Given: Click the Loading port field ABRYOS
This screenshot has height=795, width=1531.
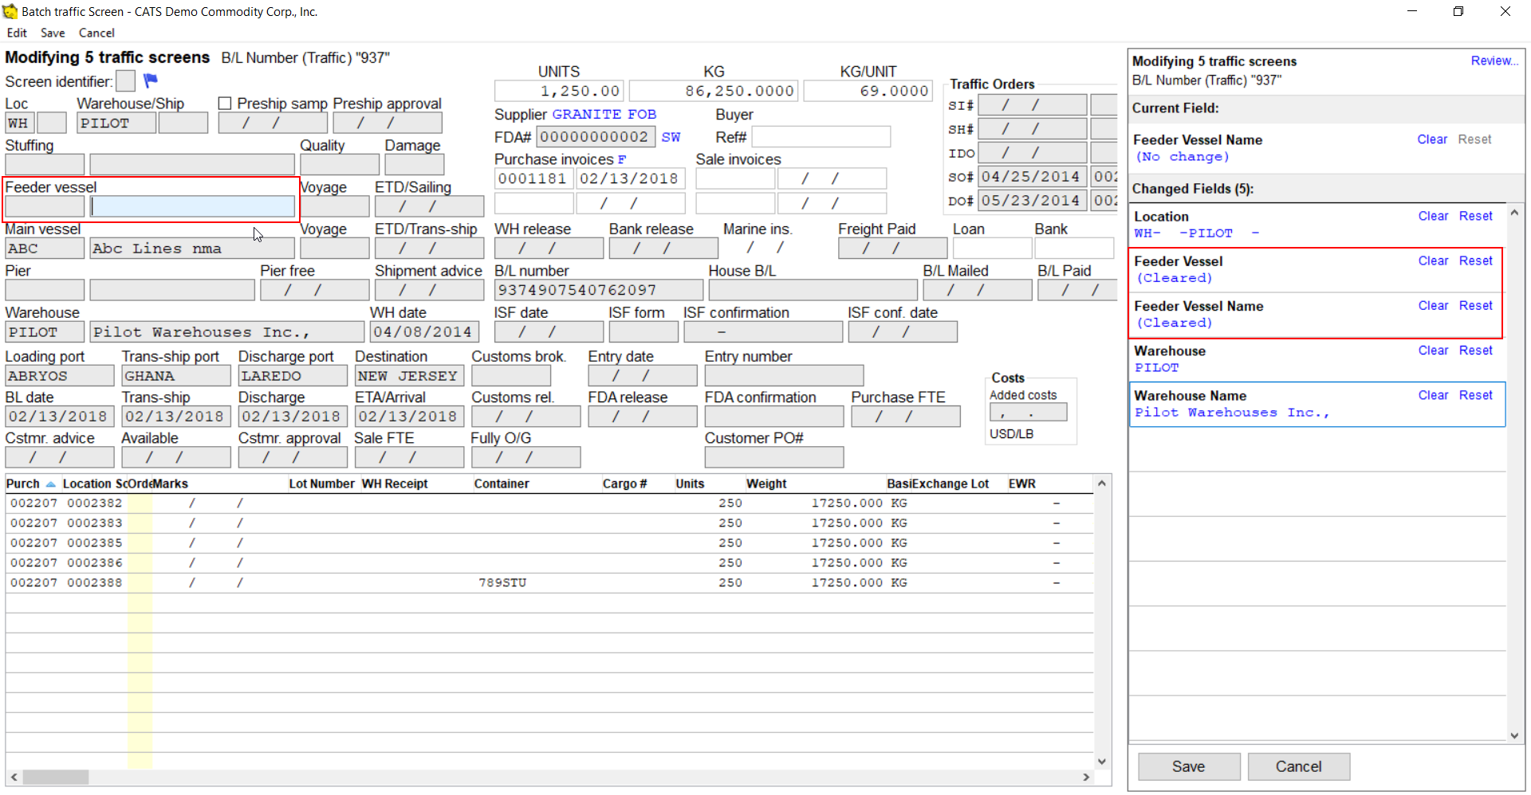Looking at the screenshot, I should pos(60,375).
